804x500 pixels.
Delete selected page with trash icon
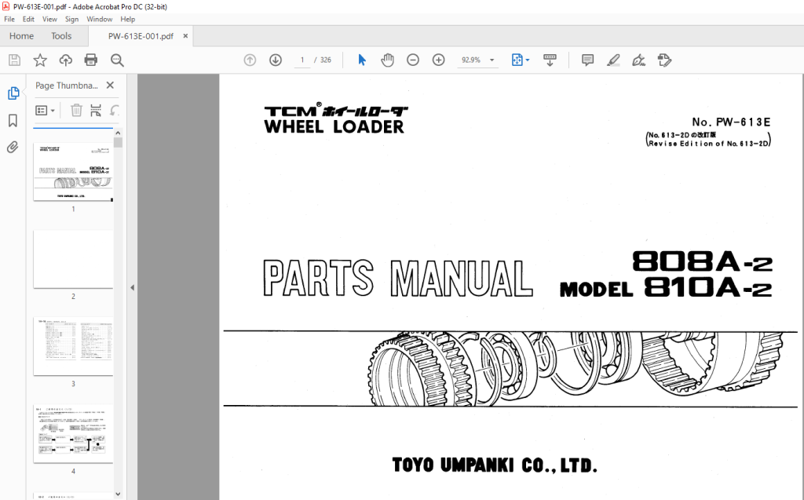pos(76,110)
